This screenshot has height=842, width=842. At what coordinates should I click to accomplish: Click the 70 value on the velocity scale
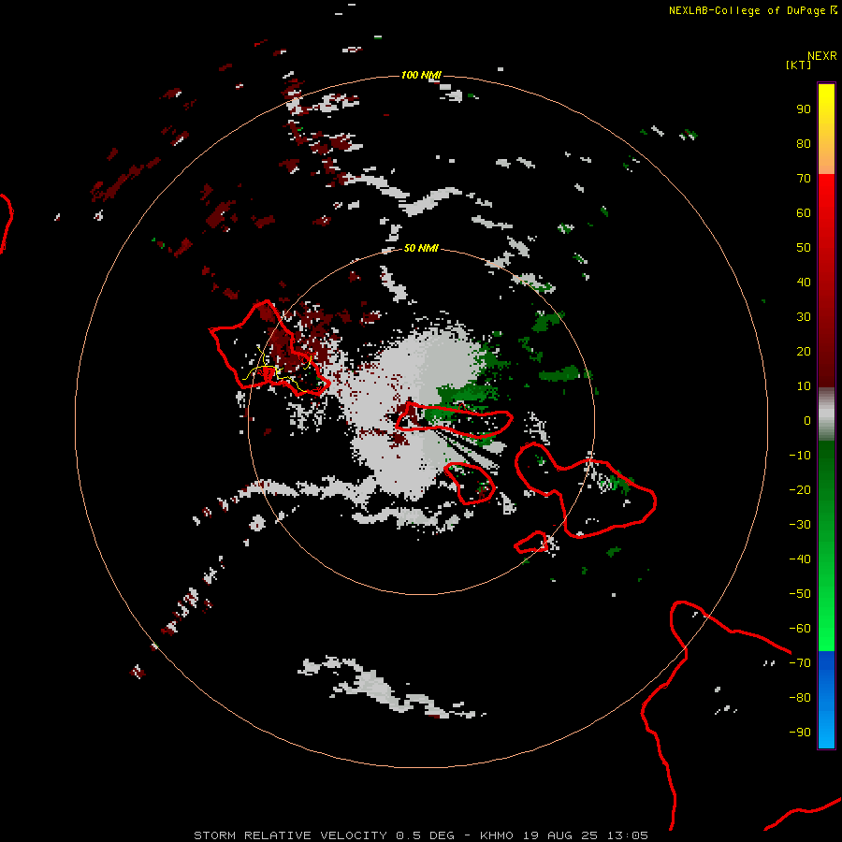[x=804, y=179]
